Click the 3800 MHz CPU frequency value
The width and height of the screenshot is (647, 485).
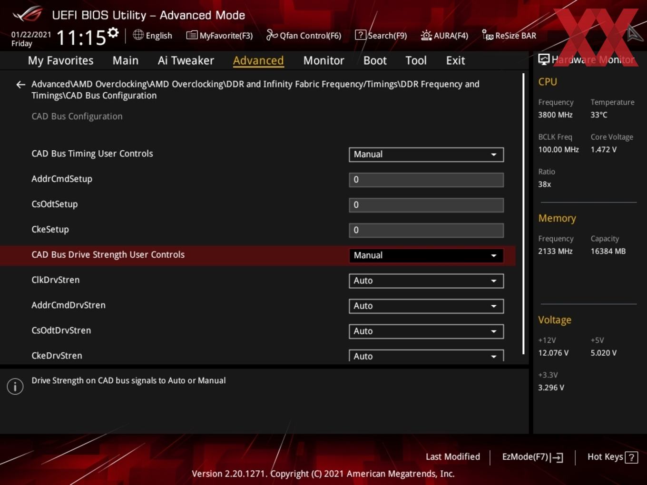(555, 115)
